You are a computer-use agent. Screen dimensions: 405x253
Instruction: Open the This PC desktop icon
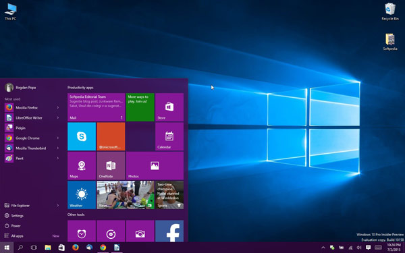point(10,11)
